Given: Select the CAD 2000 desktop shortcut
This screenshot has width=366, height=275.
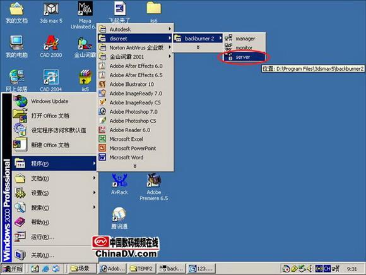Looking at the screenshot, I should [x=51, y=47].
